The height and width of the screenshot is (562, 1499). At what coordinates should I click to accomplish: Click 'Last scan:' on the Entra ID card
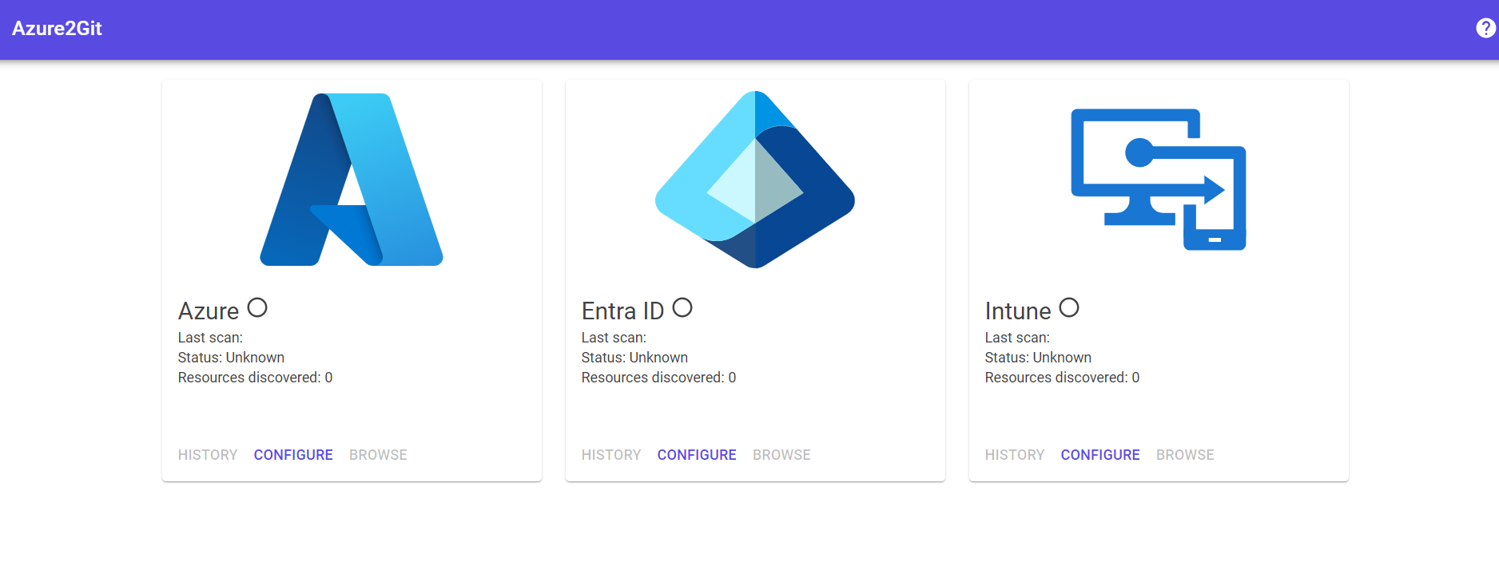[614, 338]
